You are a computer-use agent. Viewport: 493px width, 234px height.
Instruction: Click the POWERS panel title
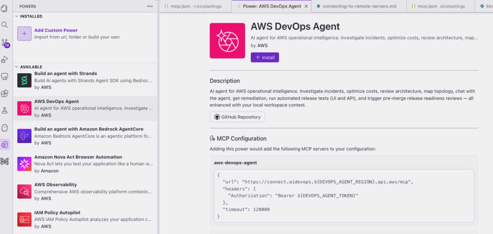pyautogui.click(x=27, y=6)
